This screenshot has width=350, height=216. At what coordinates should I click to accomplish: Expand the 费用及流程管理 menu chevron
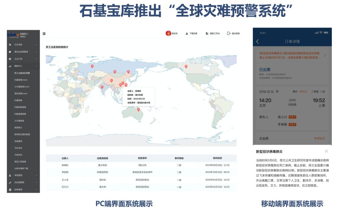coord(36,52)
